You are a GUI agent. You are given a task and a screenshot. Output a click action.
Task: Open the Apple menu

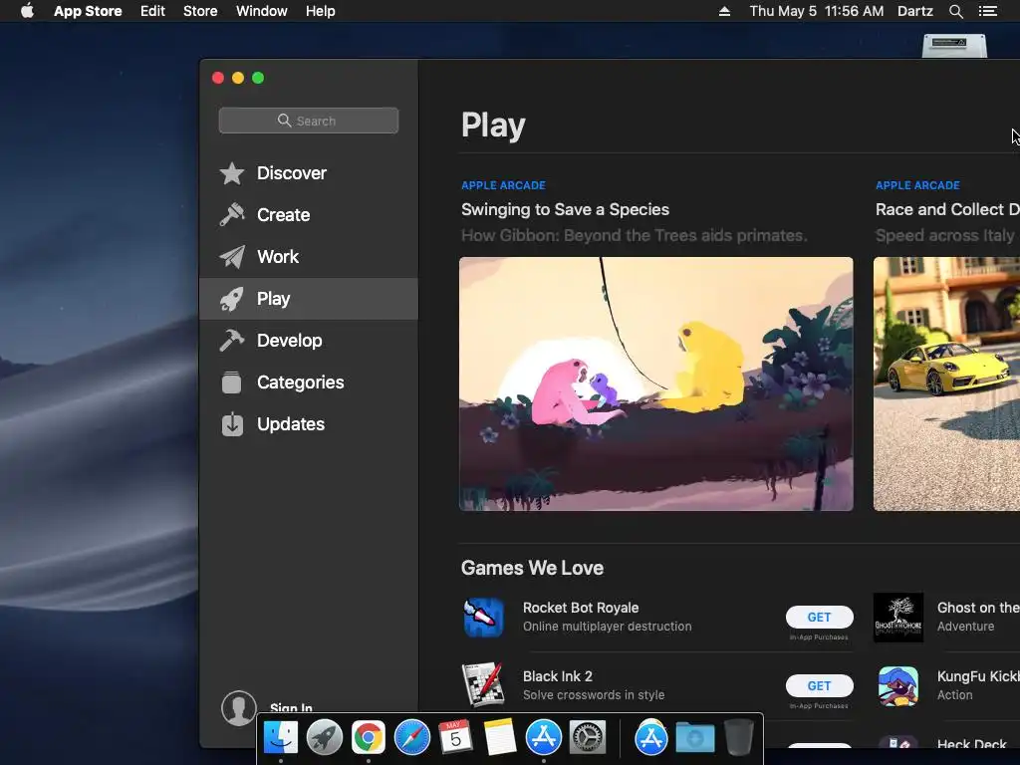pos(27,11)
